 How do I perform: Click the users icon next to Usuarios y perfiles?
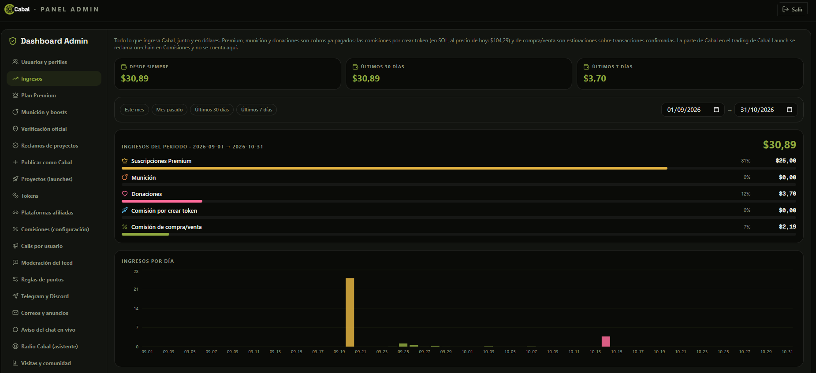pyautogui.click(x=15, y=62)
